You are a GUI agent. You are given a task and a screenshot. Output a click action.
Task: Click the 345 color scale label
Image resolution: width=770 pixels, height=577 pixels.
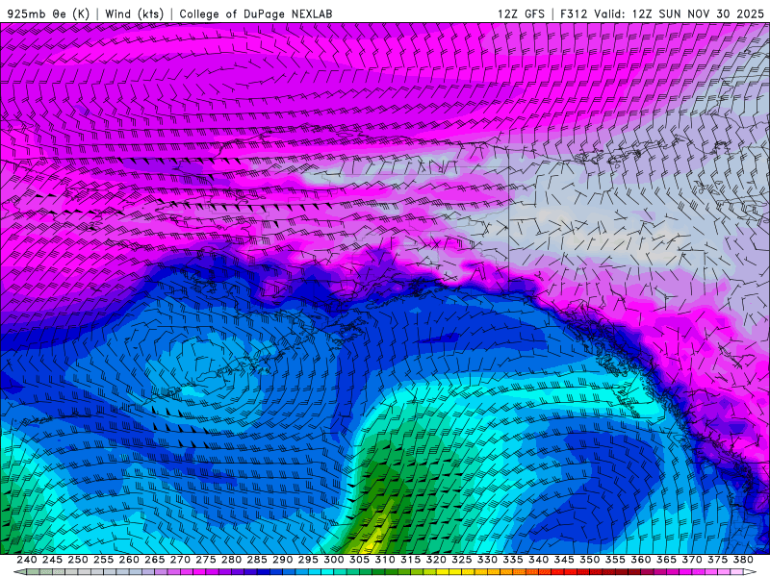point(564,560)
